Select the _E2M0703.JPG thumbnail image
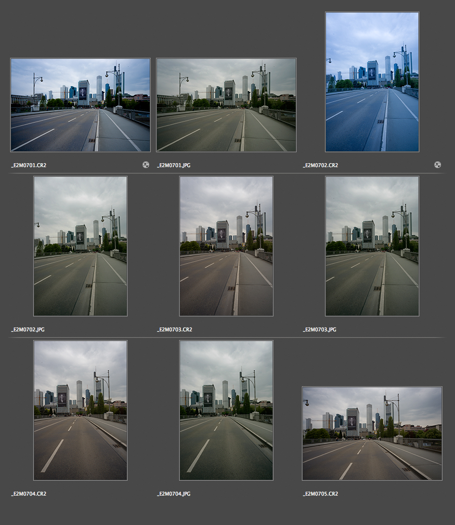The height and width of the screenshot is (525, 455). (x=372, y=246)
